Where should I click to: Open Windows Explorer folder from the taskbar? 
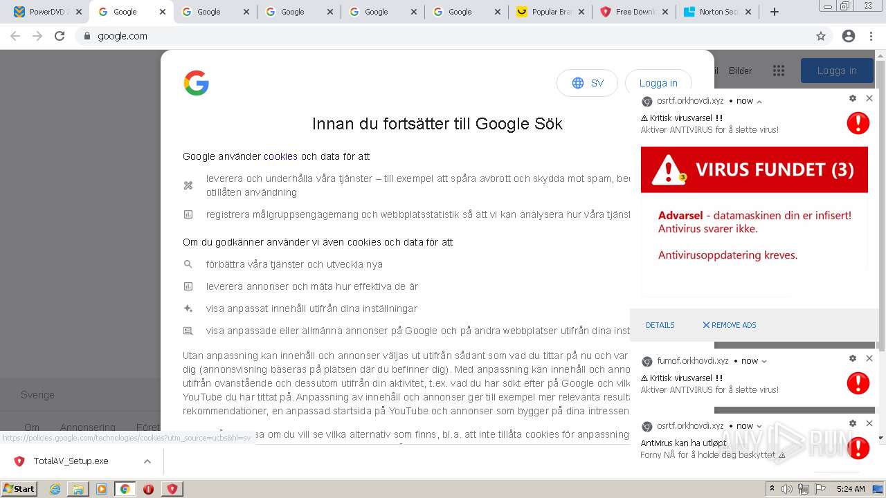tap(78, 489)
